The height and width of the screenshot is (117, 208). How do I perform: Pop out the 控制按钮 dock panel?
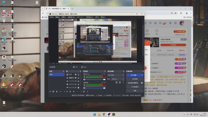[143, 71]
